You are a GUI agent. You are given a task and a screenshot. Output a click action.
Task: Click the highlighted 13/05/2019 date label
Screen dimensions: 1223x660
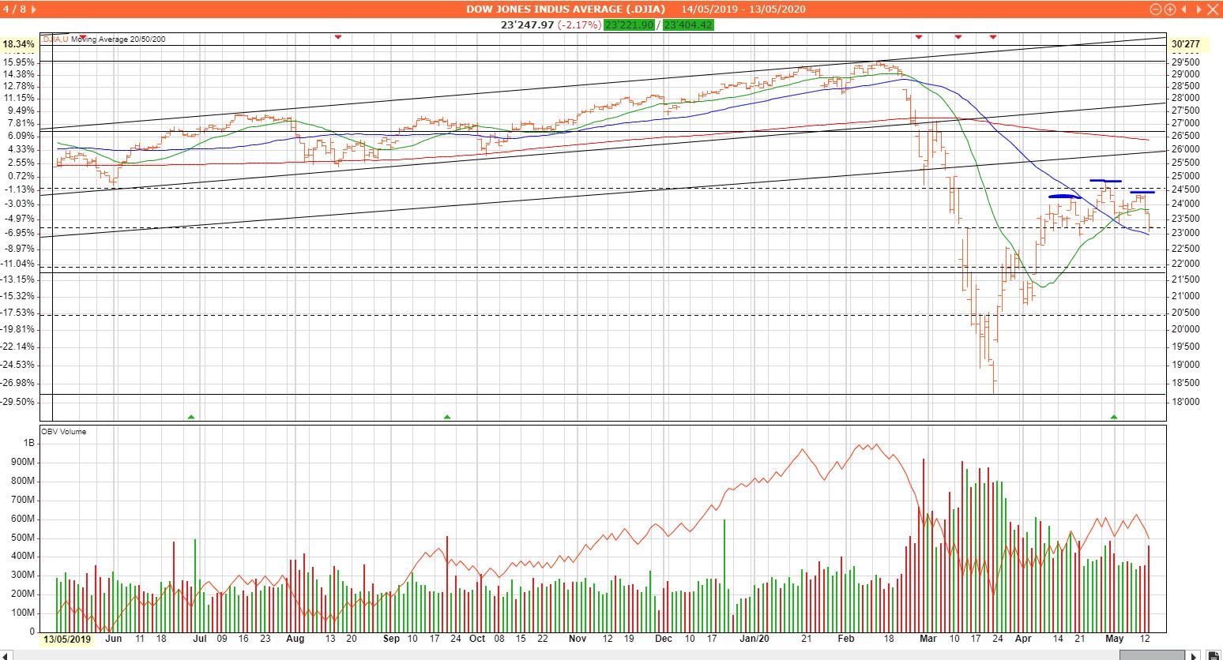pyautogui.click(x=67, y=639)
